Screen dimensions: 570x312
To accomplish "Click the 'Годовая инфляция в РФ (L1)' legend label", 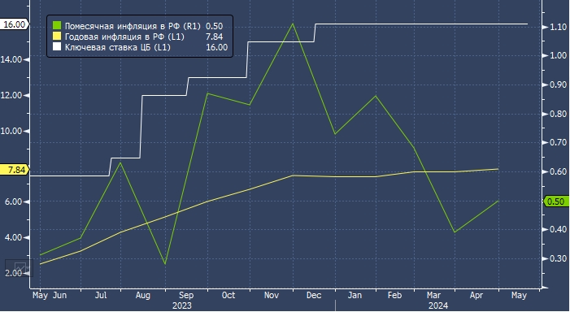I will [x=124, y=37].
